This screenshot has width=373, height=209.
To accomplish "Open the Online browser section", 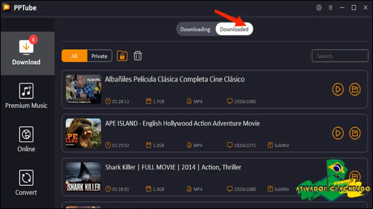I will (26, 139).
